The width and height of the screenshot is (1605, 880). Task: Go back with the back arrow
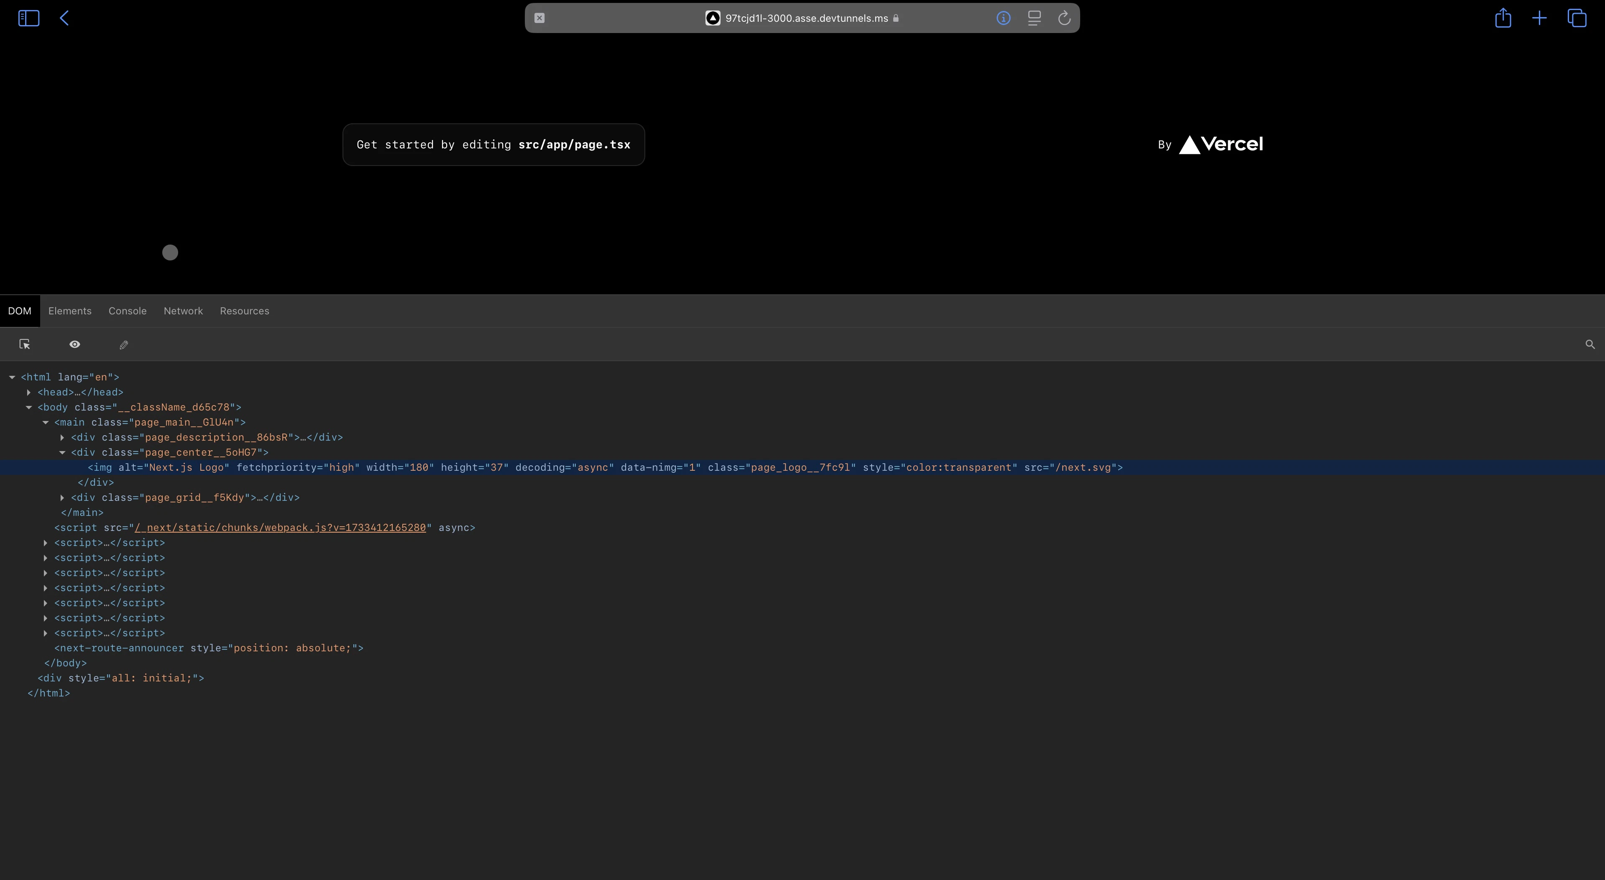point(64,18)
